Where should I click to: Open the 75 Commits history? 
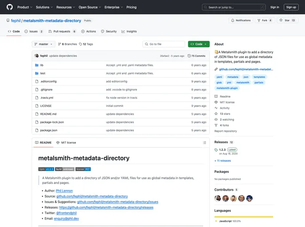pyautogui.click(x=196, y=56)
